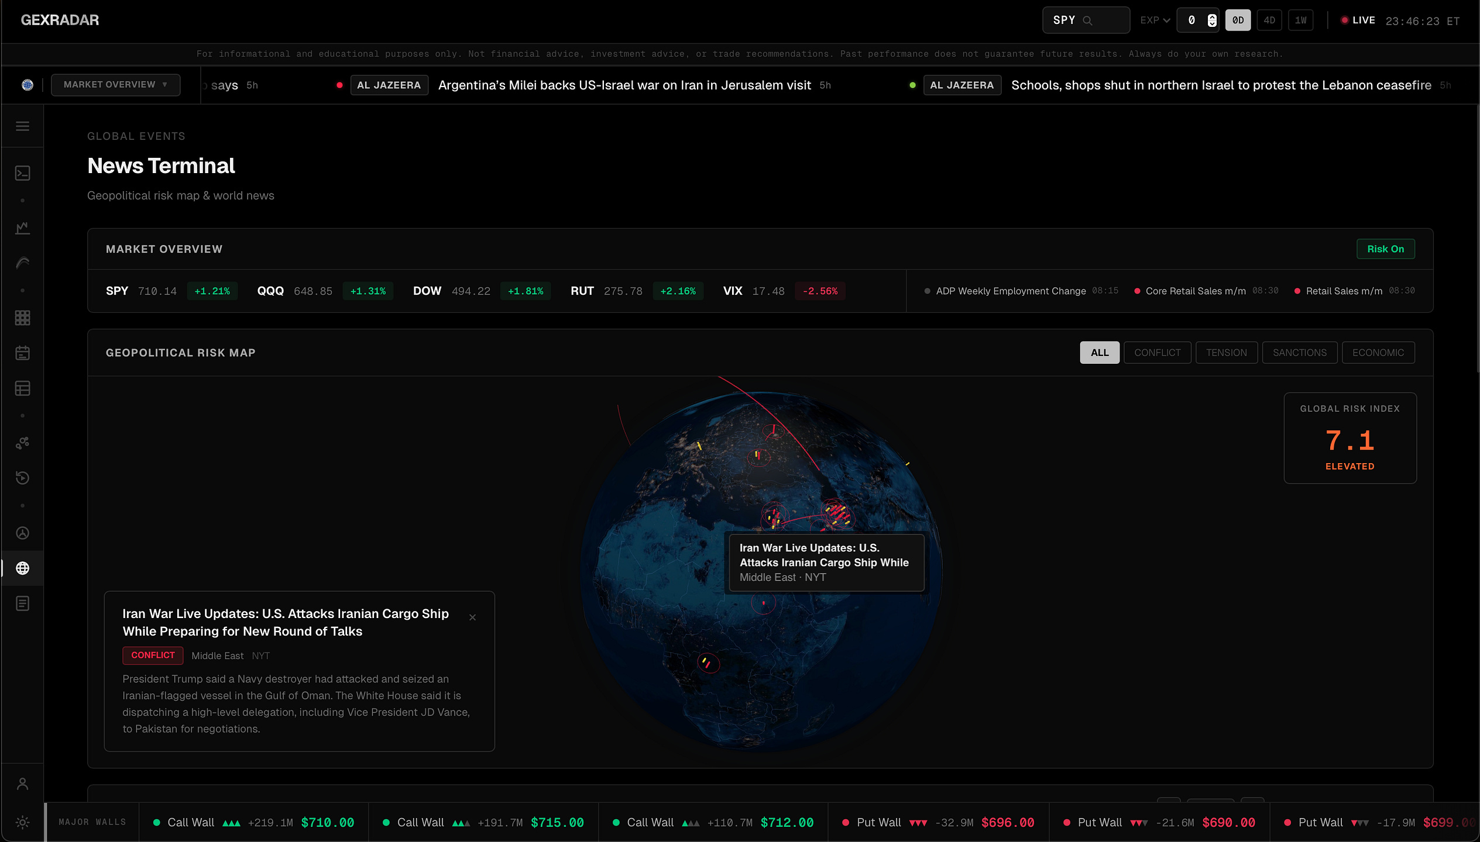Click the southern Africa risk marker on globe
1480x842 pixels.
click(708, 663)
